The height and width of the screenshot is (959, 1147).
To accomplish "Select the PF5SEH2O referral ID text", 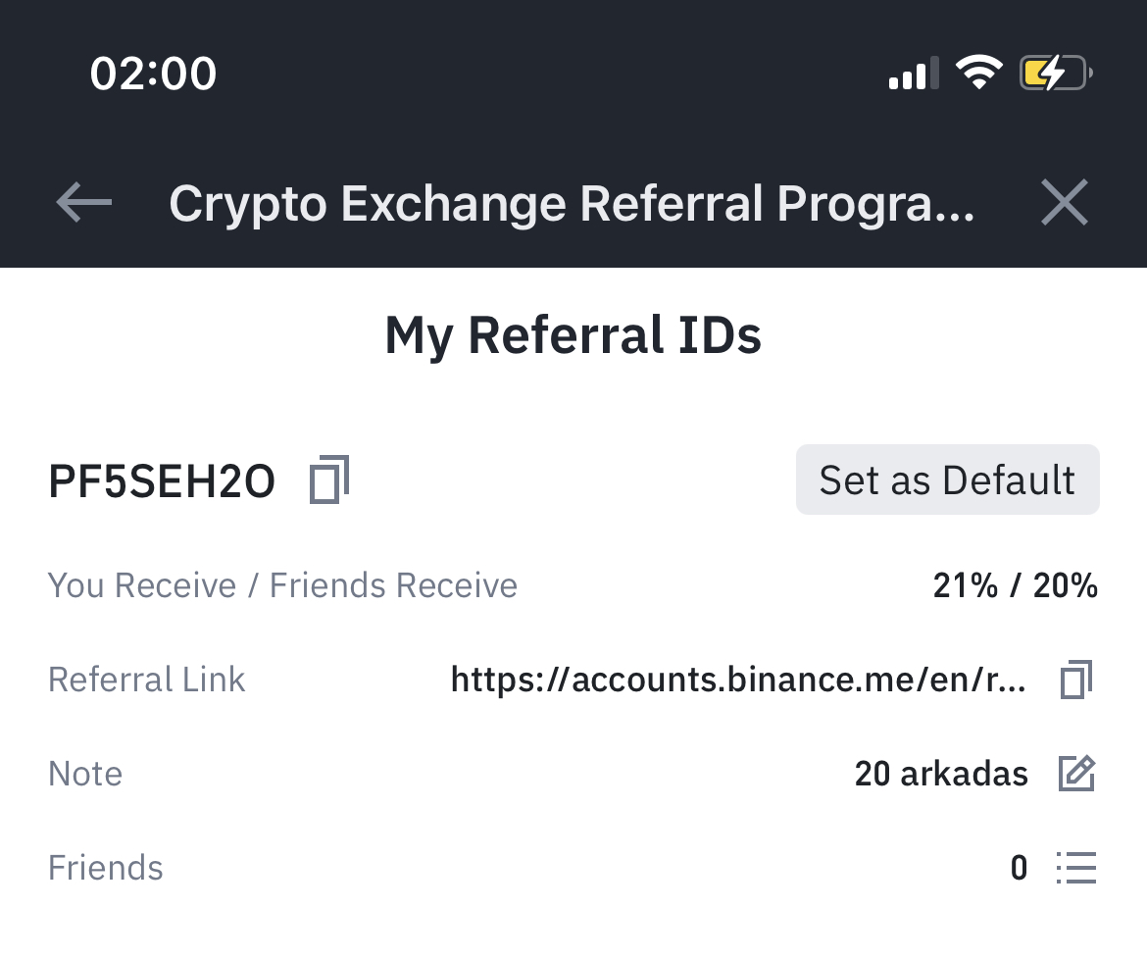I will pyautogui.click(x=162, y=481).
